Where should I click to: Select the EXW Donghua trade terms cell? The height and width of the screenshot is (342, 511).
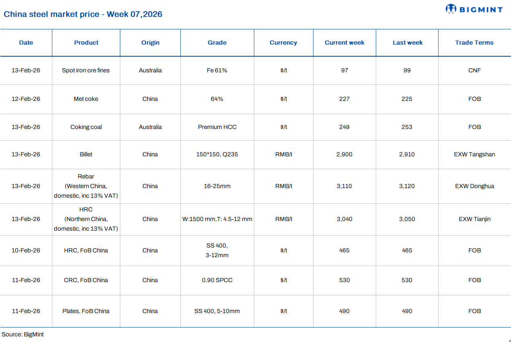pyautogui.click(x=474, y=186)
